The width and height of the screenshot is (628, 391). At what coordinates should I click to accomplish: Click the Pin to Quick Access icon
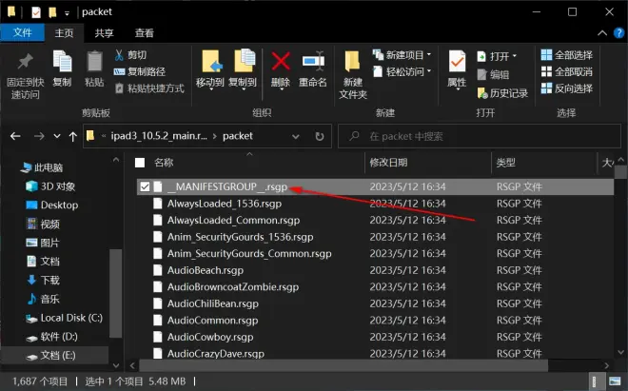23,63
